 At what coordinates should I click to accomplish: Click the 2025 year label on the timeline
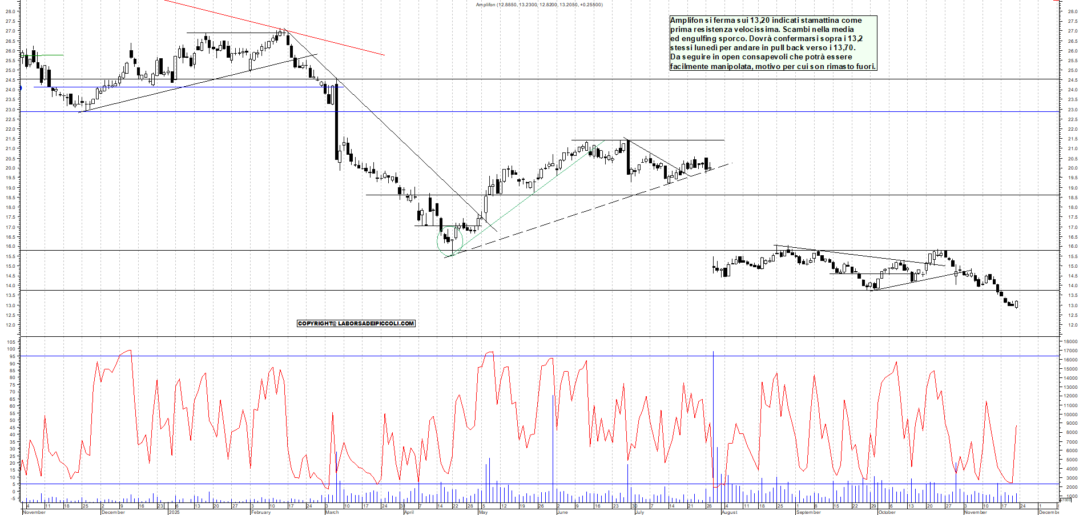click(174, 513)
